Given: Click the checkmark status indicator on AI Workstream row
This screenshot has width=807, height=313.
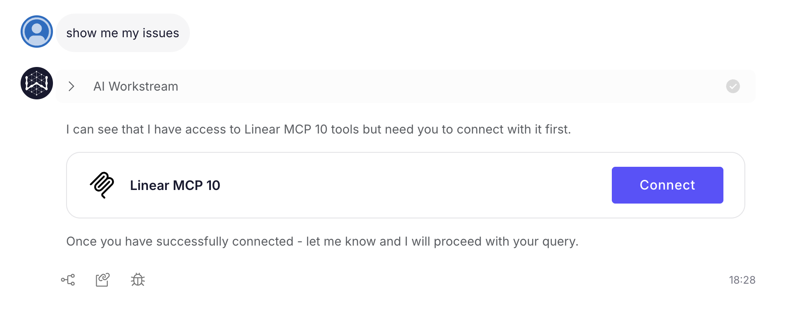Looking at the screenshot, I should (x=733, y=86).
